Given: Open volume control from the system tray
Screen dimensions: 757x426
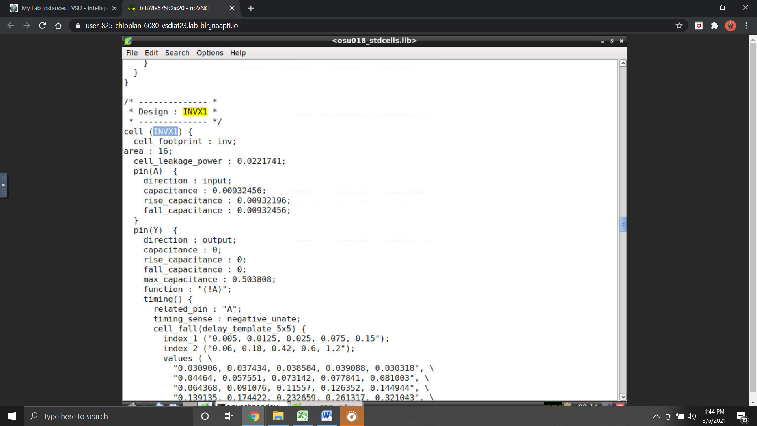Looking at the screenshot, I should tap(693, 416).
